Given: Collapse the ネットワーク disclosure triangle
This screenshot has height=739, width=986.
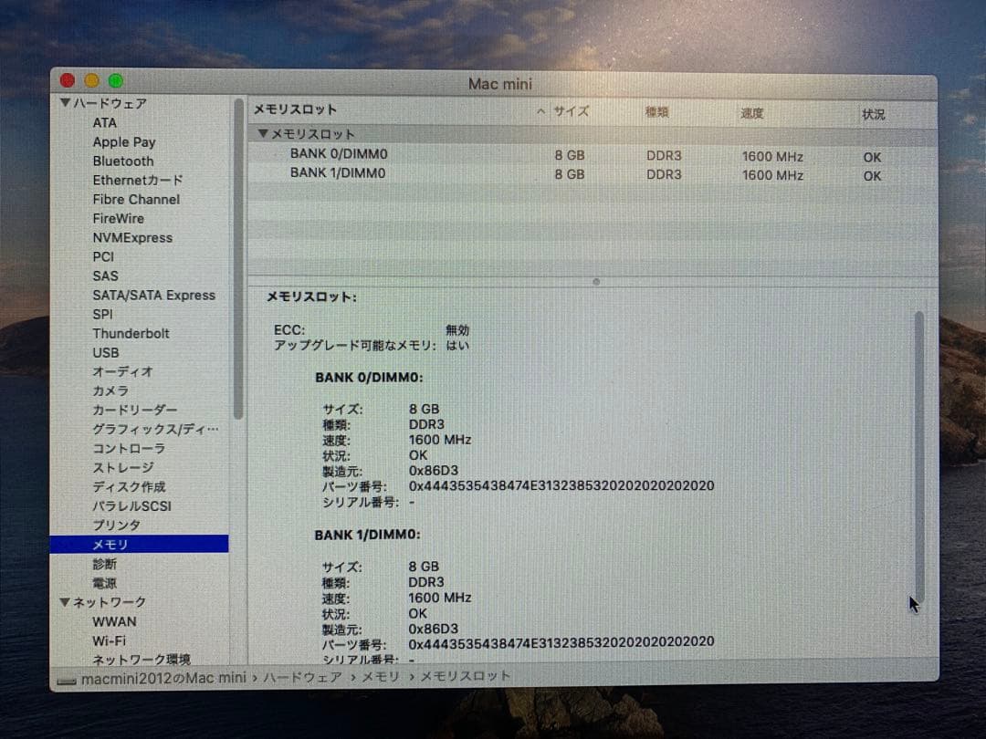Looking at the screenshot, I should coord(66,601).
